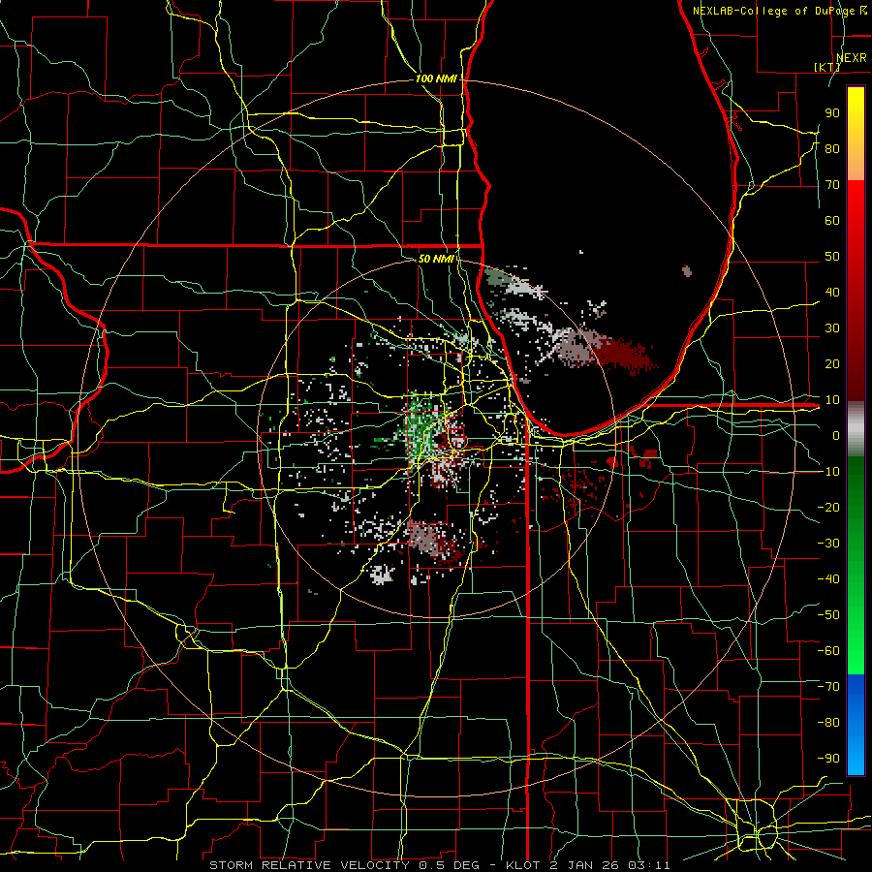
Task: Click the [KT] units label
Action: click(x=827, y=67)
